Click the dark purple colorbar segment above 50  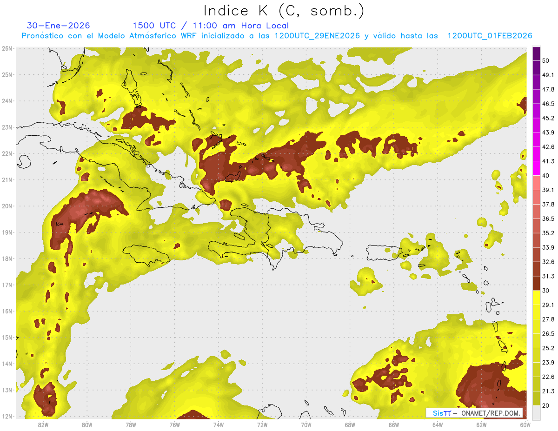536,53
